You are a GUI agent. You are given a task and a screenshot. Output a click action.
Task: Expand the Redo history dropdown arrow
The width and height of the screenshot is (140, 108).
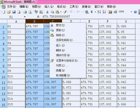tap(82, 12)
